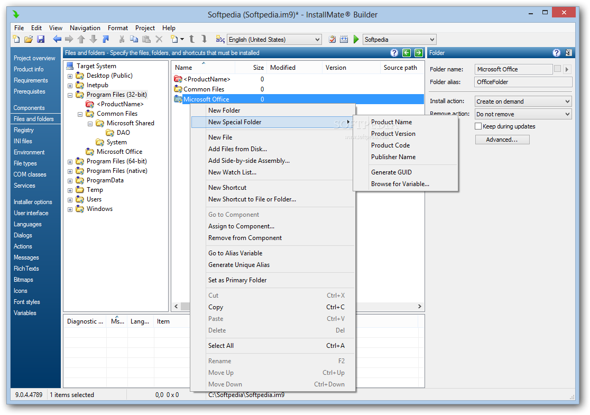The image size is (590, 415).
Task: Select Generate GUID in submenu
Action: [x=405, y=172]
